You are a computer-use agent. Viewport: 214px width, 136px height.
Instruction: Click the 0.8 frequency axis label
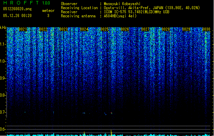[3, 95]
